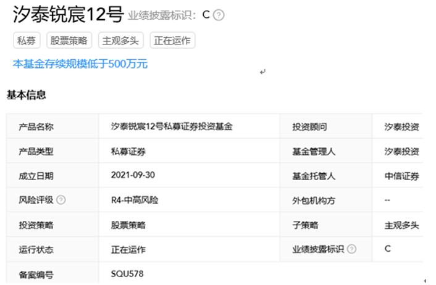Viewport: 436px width, 285px height.
Task: Click the 基金管理人 label cell
Action: coord(325,151)
